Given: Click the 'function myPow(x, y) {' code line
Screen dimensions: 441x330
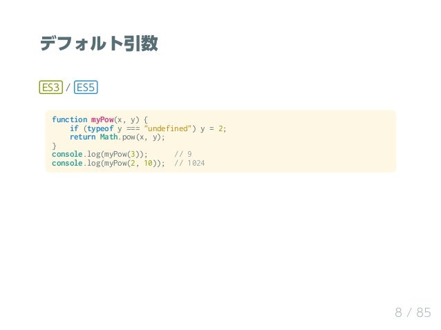Looking at the screenshot, I should (x=100, y=119).
